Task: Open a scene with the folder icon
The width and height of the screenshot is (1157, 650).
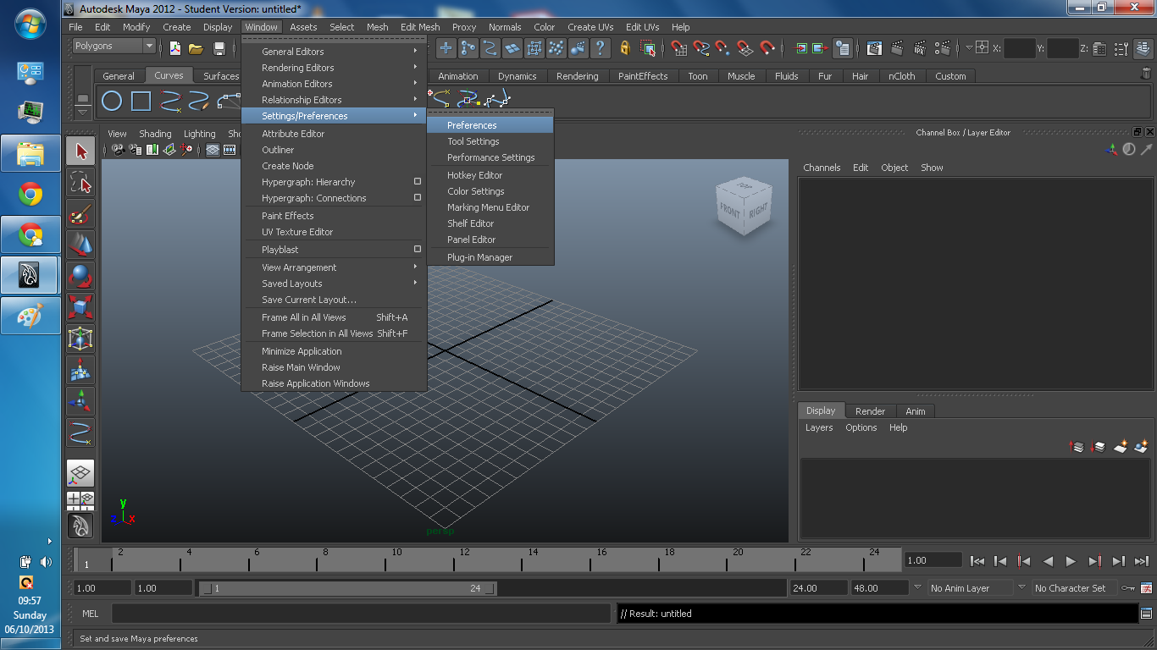Action: (196, 48)
